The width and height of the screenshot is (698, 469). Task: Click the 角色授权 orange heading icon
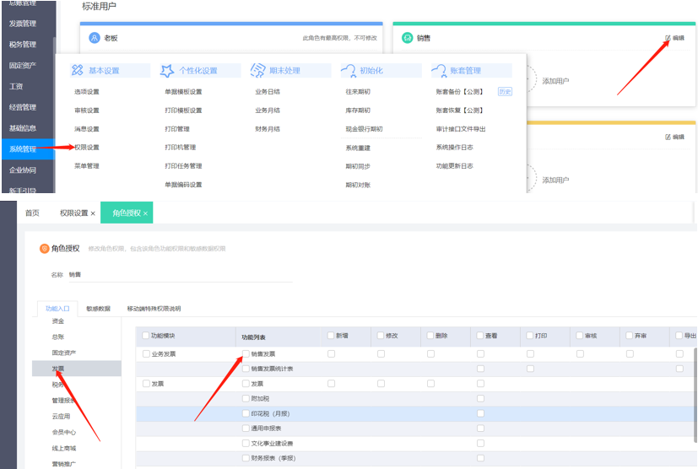[x=44, y=248]
